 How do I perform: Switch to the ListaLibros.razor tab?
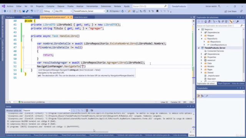tap(81, 17)
